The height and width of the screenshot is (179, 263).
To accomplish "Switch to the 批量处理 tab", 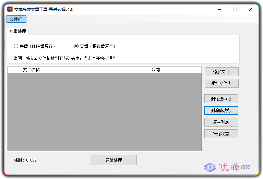I will click(x=18, y=32).
